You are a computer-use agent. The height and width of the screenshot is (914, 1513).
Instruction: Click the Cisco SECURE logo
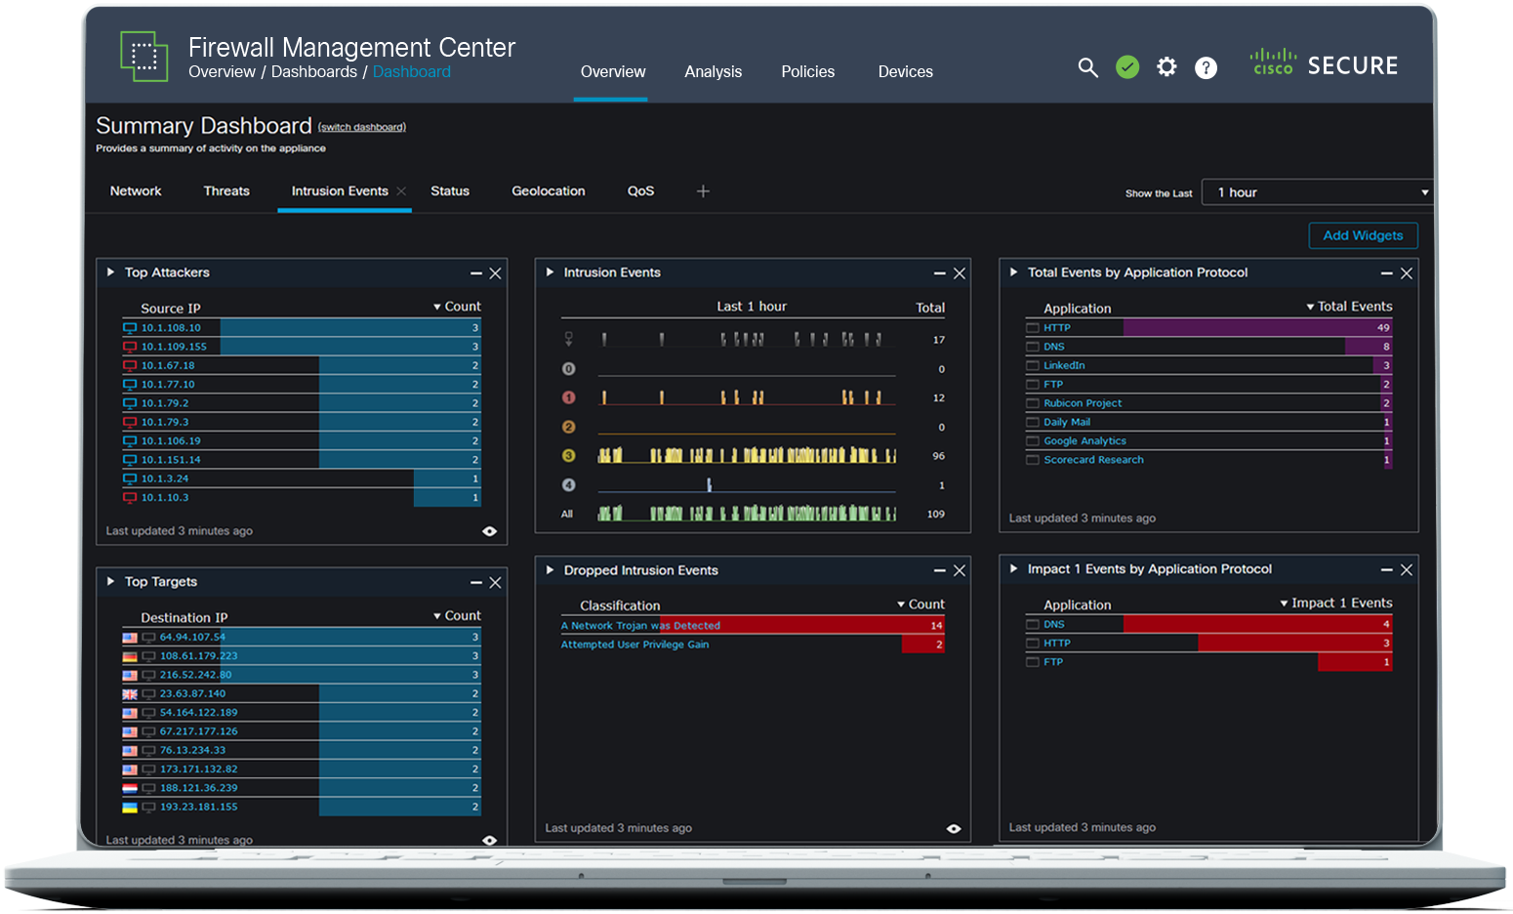coord(1324,64)
